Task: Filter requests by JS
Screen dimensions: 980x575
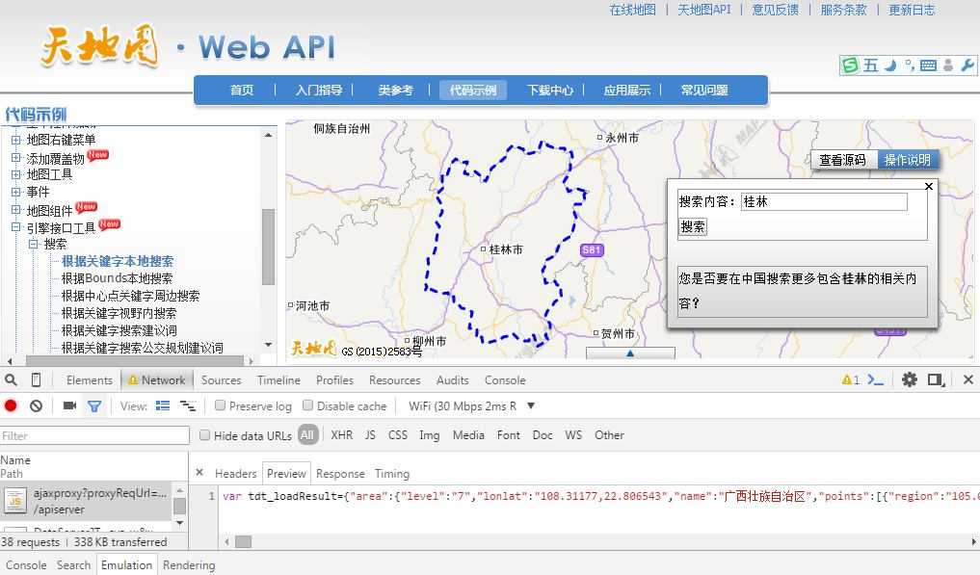Action: click(x=371, y=435)
